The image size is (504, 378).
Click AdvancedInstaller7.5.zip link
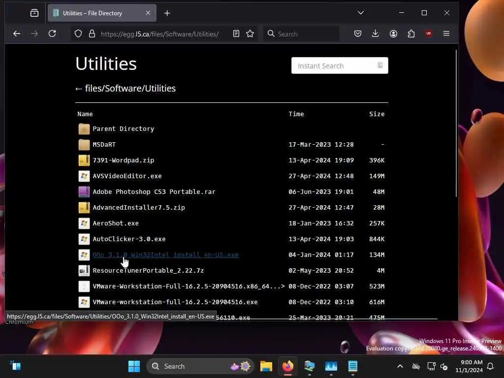point(139,208)
